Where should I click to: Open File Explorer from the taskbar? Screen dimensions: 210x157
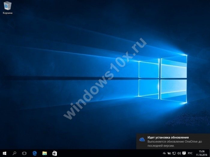click(45, 153)
